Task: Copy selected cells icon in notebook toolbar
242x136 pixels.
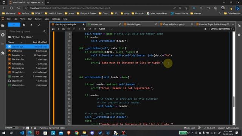Action: tap(69, 29)
